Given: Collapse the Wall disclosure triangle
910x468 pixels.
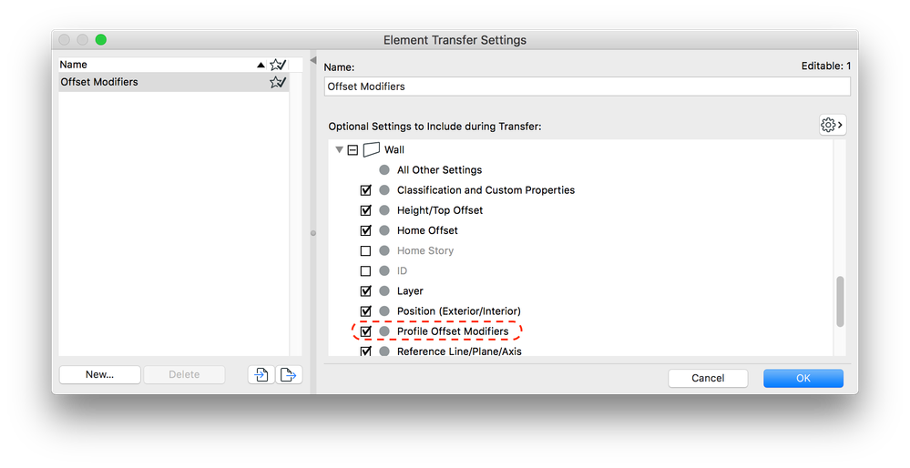Looking at the screenshot, I should coord(340,149).
